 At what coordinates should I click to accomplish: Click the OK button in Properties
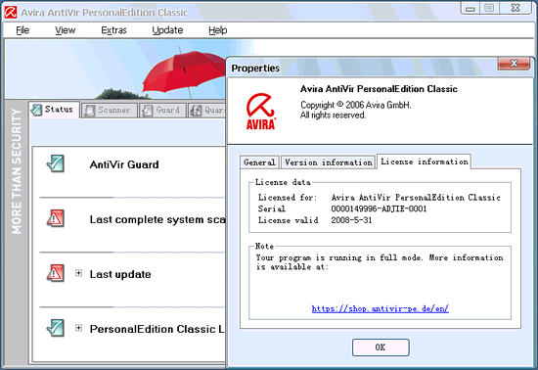pos(381,347)
